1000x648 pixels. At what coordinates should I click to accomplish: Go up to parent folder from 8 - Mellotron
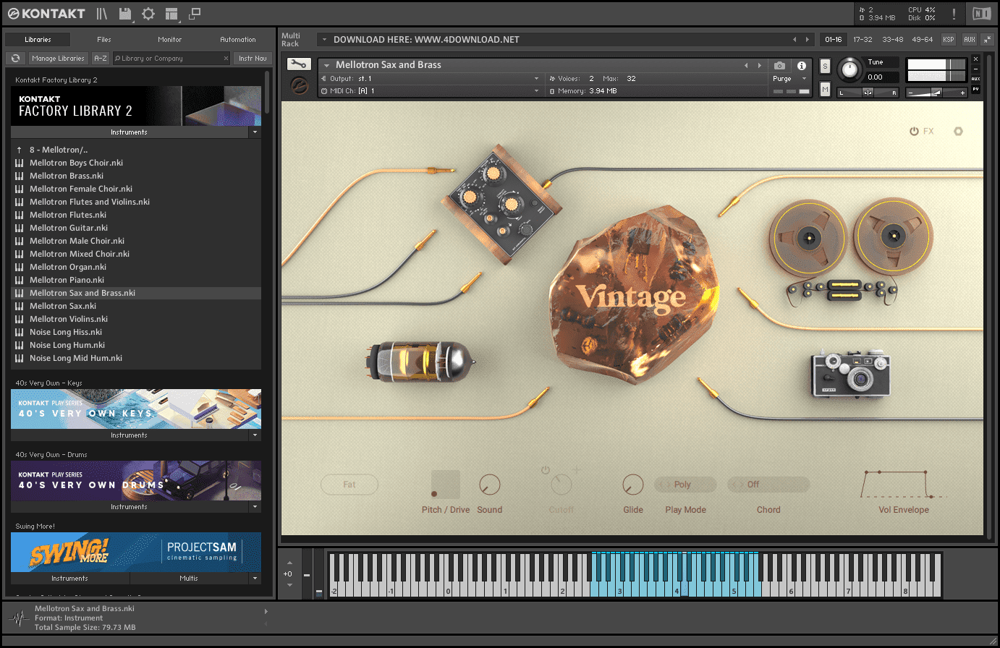(19, 150)
